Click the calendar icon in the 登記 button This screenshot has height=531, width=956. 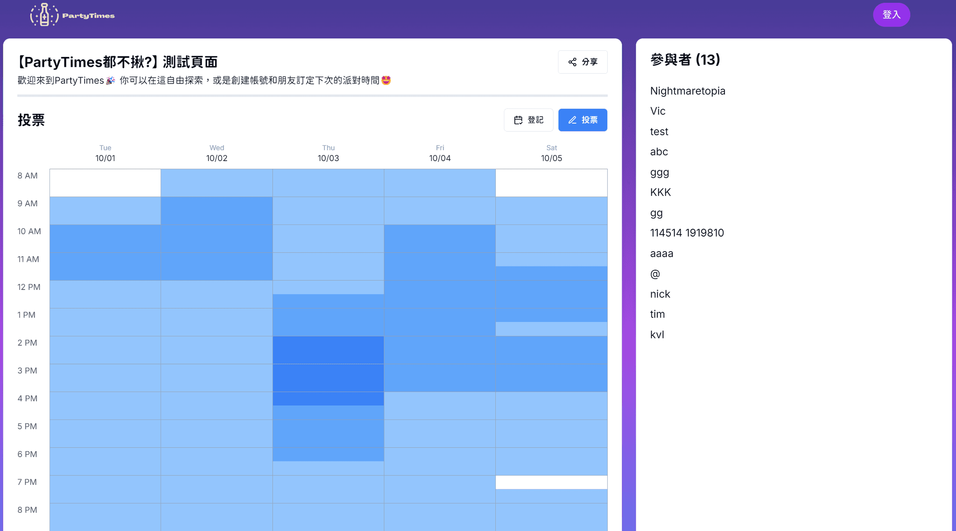[x=518, y=120]
